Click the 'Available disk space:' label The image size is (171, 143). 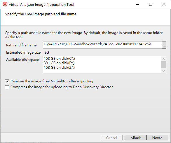pyautogui.click(x=23, y=60)
